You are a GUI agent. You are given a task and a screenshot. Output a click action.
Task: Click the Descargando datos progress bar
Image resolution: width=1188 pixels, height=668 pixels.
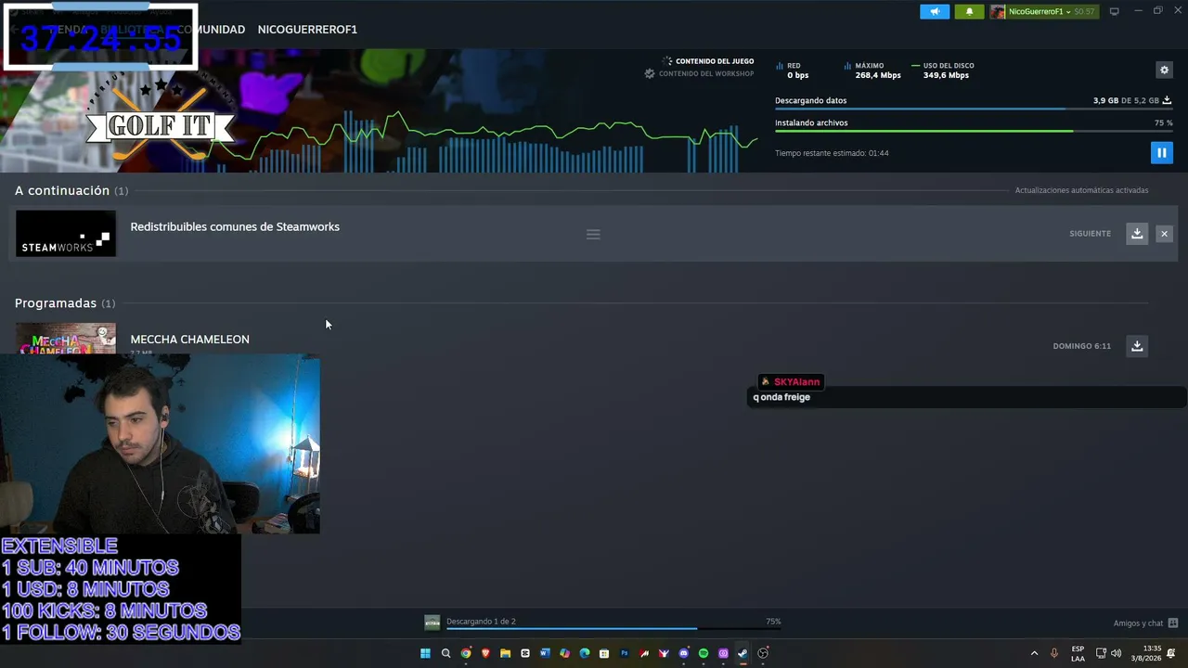pos(974,109)
